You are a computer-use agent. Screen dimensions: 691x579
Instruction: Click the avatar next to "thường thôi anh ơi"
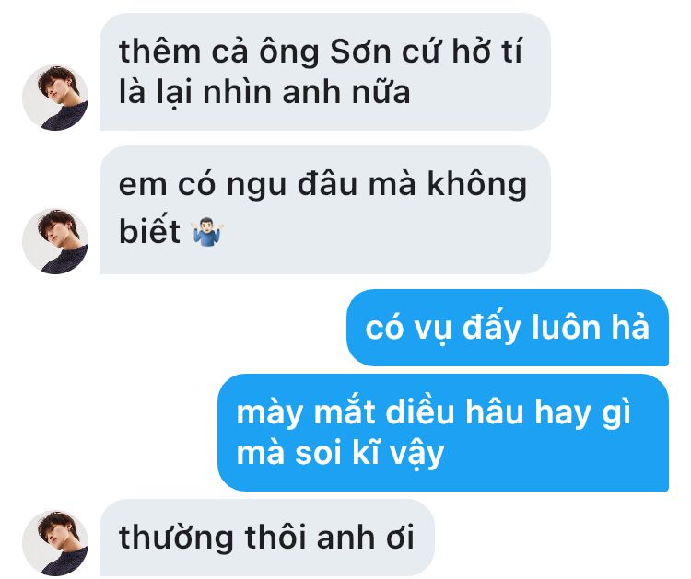pos(55,543)
